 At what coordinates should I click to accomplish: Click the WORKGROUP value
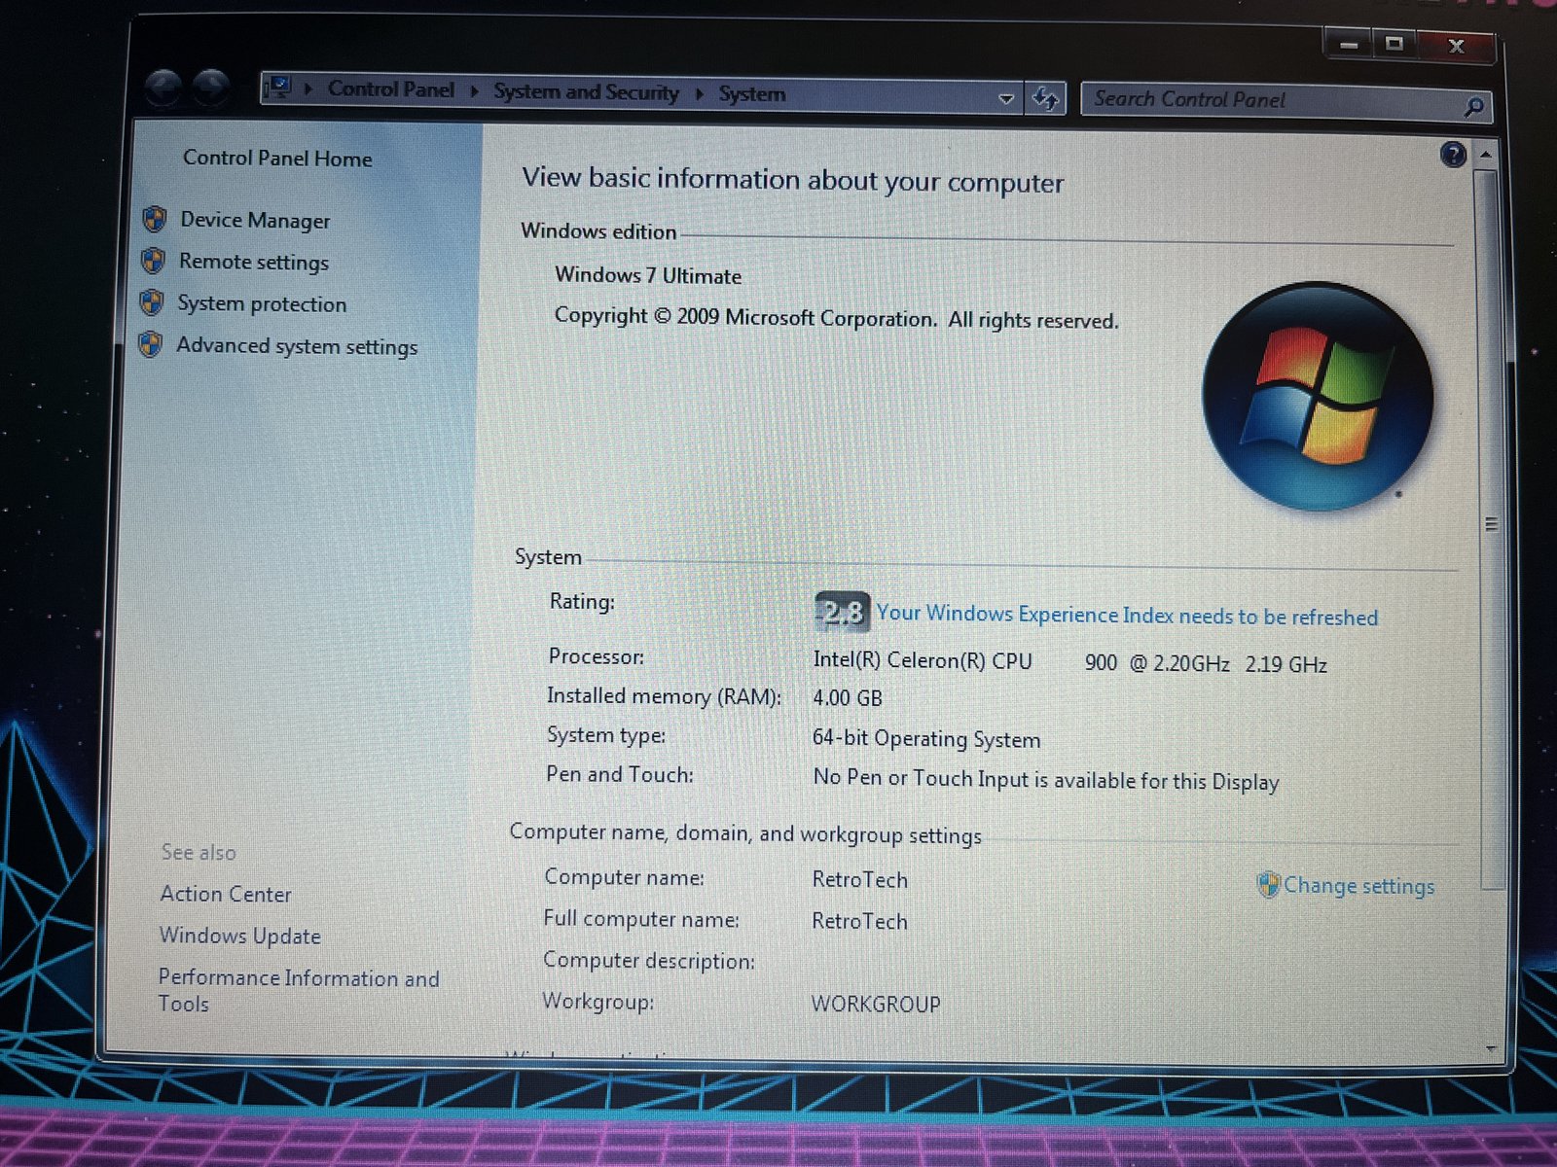pyautogui.click(x=876, y=1005)
